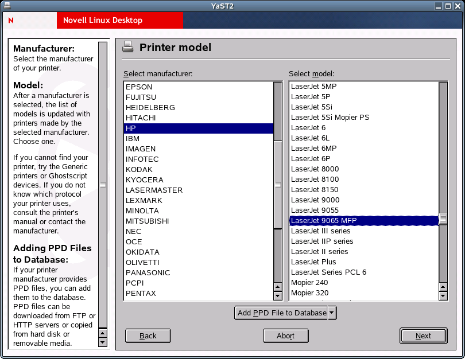The height and width of the screenshot is (359, 465).
Task: Click help panel scroll-up arrow
Action: click(x=103, y=333)
